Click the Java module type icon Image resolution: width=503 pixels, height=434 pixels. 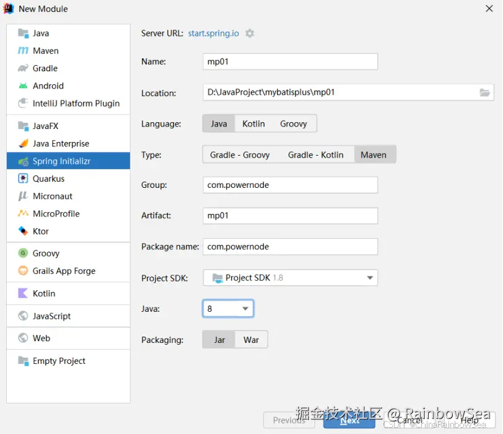pos(23,33)
